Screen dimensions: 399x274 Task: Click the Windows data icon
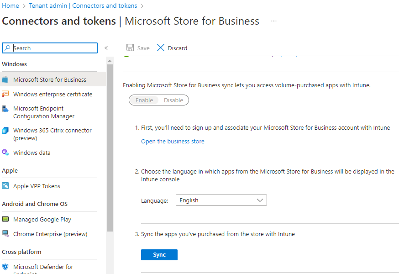coord(5,153)
